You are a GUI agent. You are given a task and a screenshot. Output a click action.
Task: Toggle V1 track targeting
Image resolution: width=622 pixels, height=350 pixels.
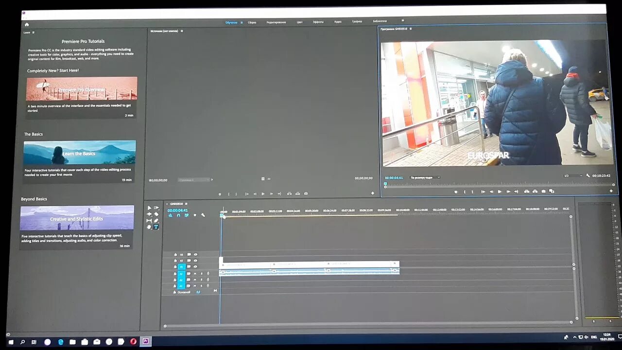pyautogui.click(x=181, y=266)
